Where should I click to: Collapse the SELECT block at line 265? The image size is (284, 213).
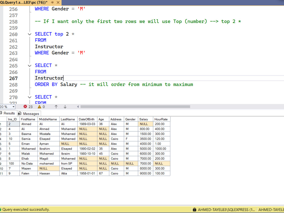pos(30,66)
